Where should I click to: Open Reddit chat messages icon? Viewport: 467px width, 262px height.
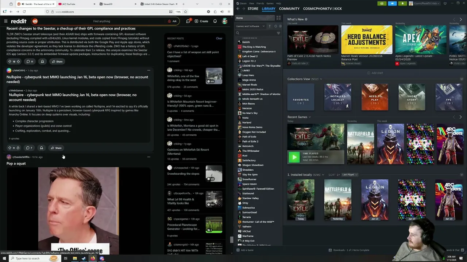click(x=188, y=21)
